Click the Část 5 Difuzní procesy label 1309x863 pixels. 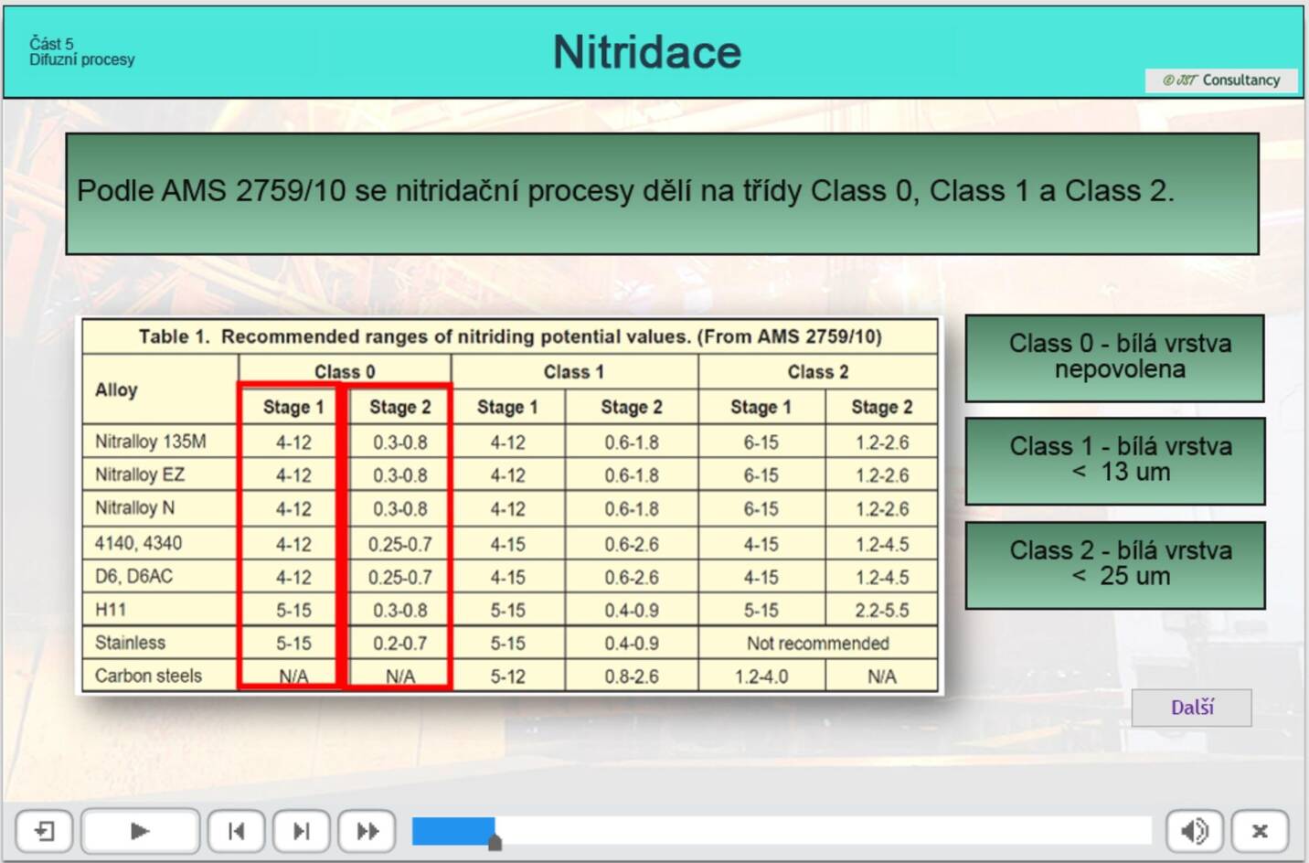point(81,52)
